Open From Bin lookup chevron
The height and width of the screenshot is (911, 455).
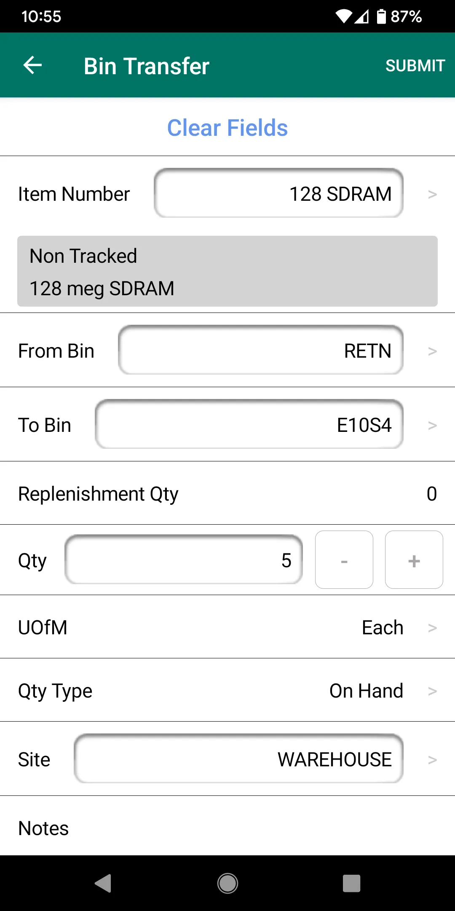click(x=432, y=351)
